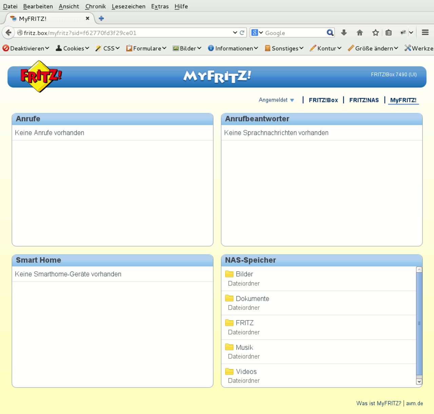434x414 pixels.
Task: Click the Anrufbeantworter panel heading
Action: pyautogui.click(x=257, y=119)
